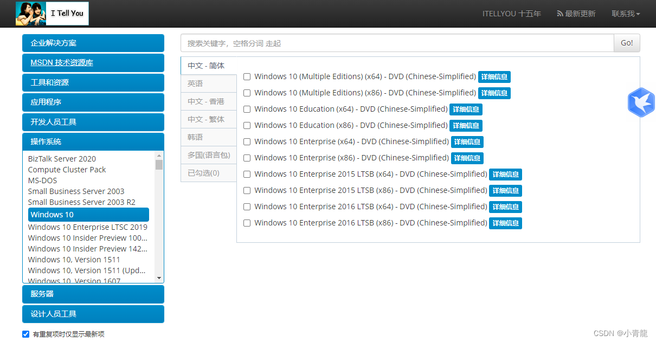Select Compute Cluster Pack in the list

pos(67,170)
